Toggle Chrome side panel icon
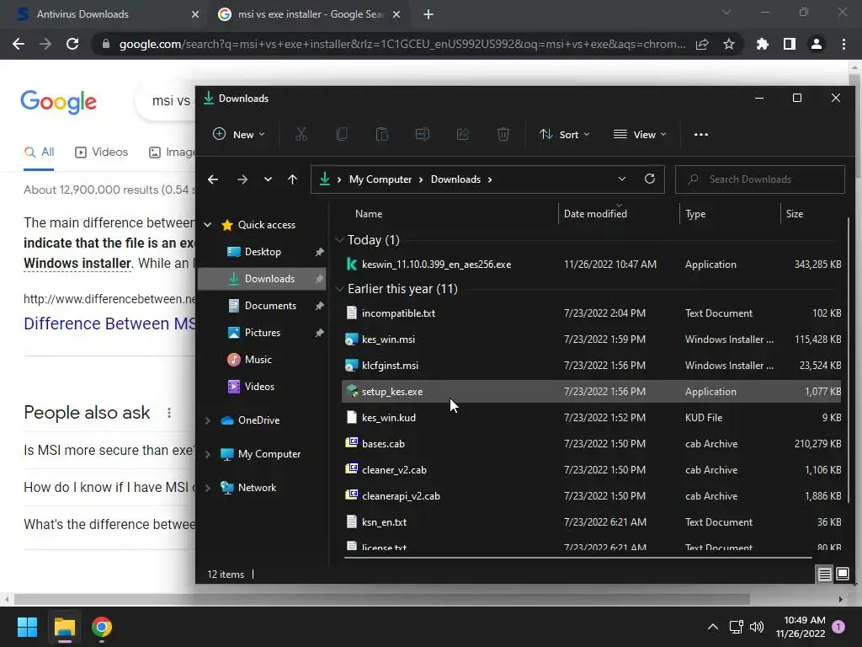The width and height of the screenshot is (862, 647). click(x=790, y=44)
